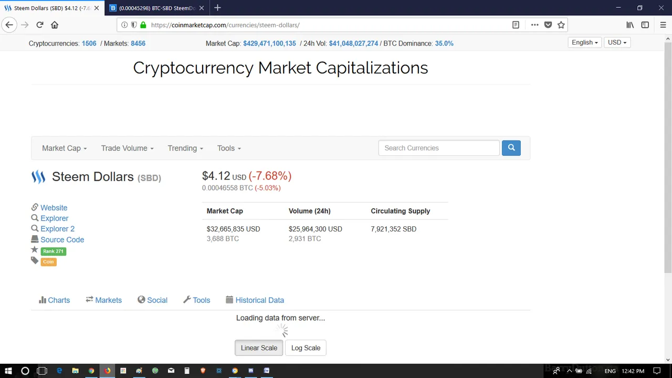
Task: Close the Steem Dollars tab
Action: (96, 8)
